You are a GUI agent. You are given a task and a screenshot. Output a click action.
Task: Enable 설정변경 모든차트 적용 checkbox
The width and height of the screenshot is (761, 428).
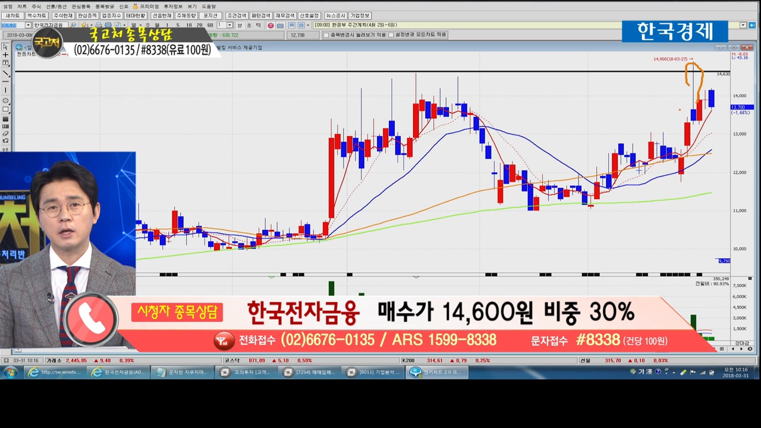coord(391,35)
